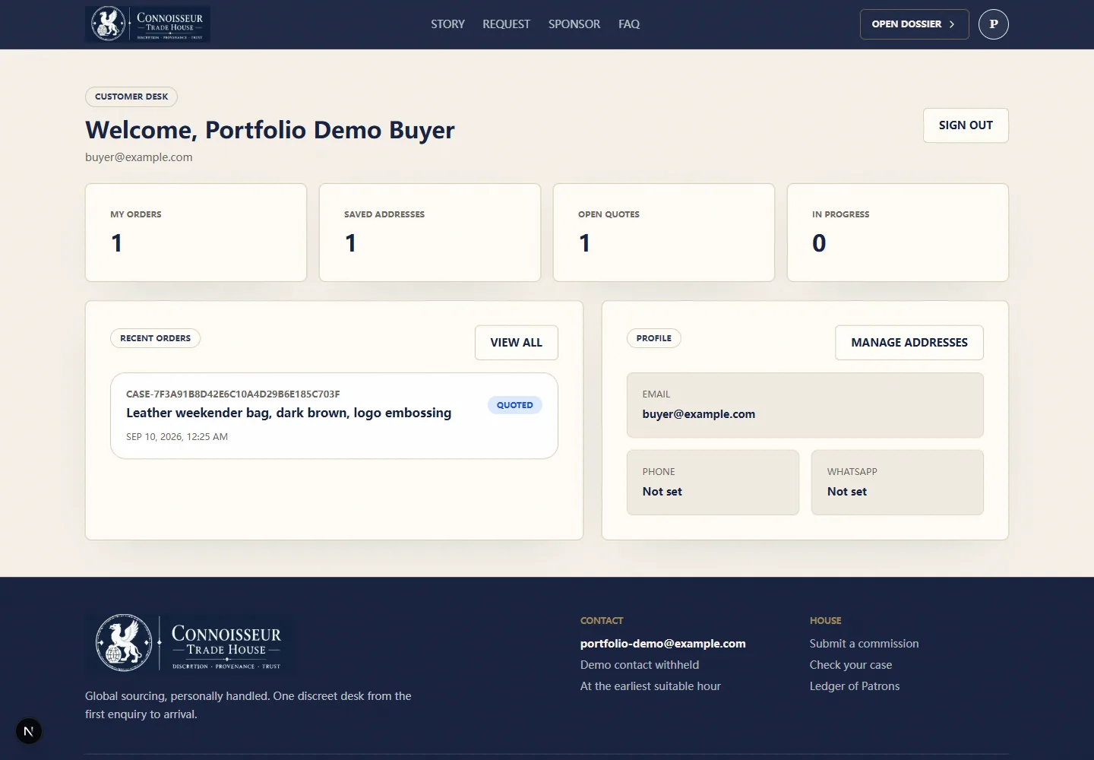
Task: Click View All recent orders
Action: (x=517, y=343)
